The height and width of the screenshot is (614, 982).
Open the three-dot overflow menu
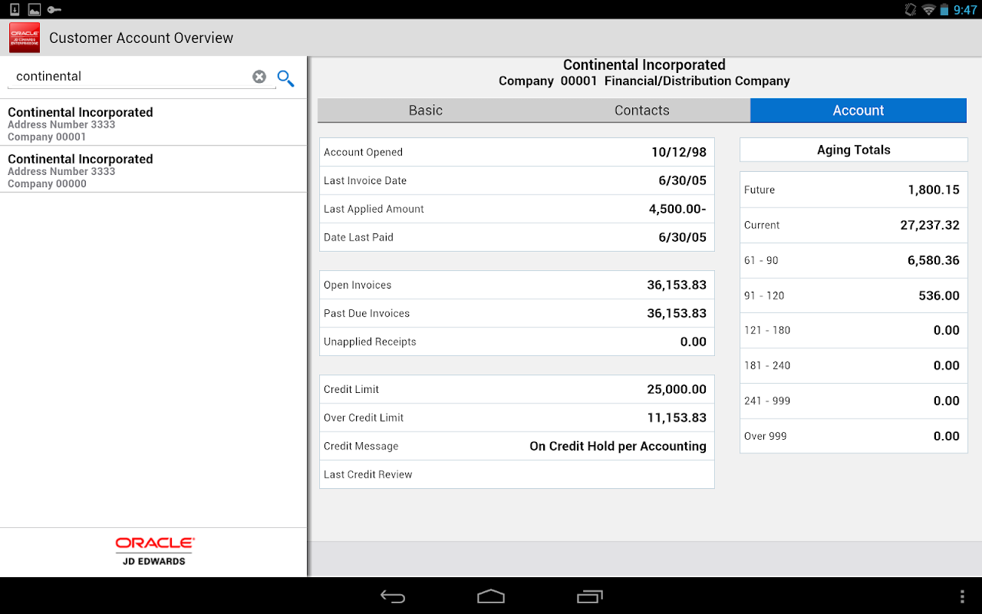[963, 596]
